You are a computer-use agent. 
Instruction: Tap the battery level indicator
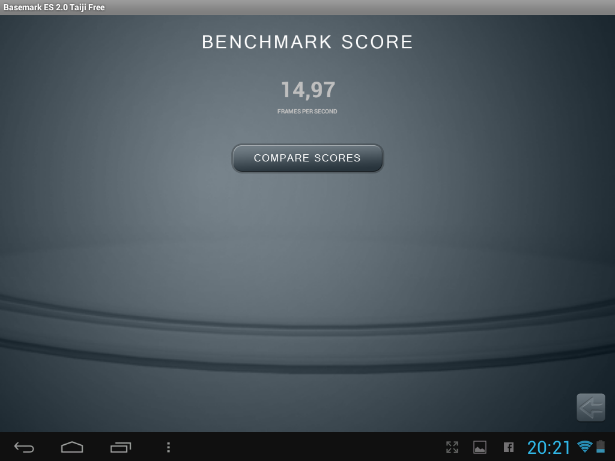pyautogui.click(x=601, y=446)
